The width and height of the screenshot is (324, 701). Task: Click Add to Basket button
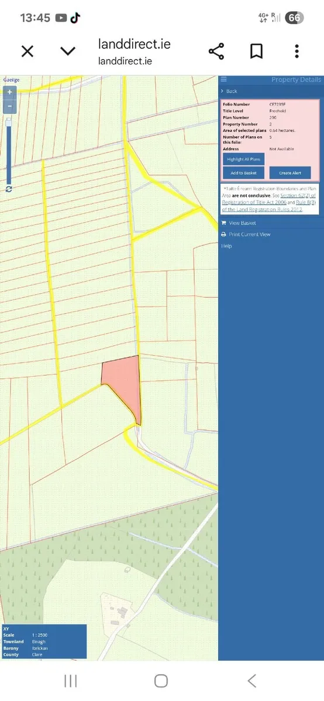243,173
